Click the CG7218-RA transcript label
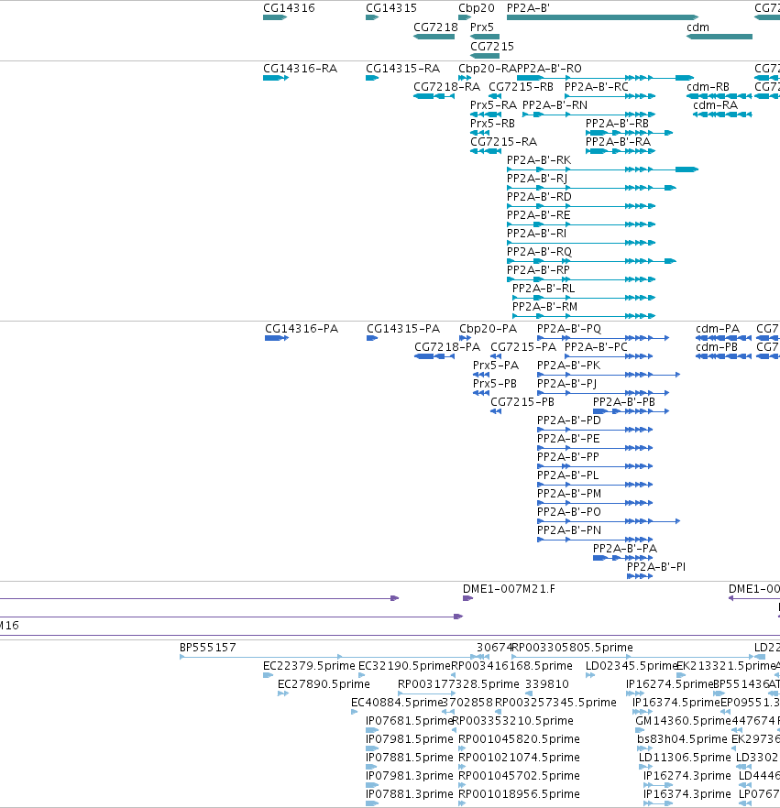 point(446,86)
